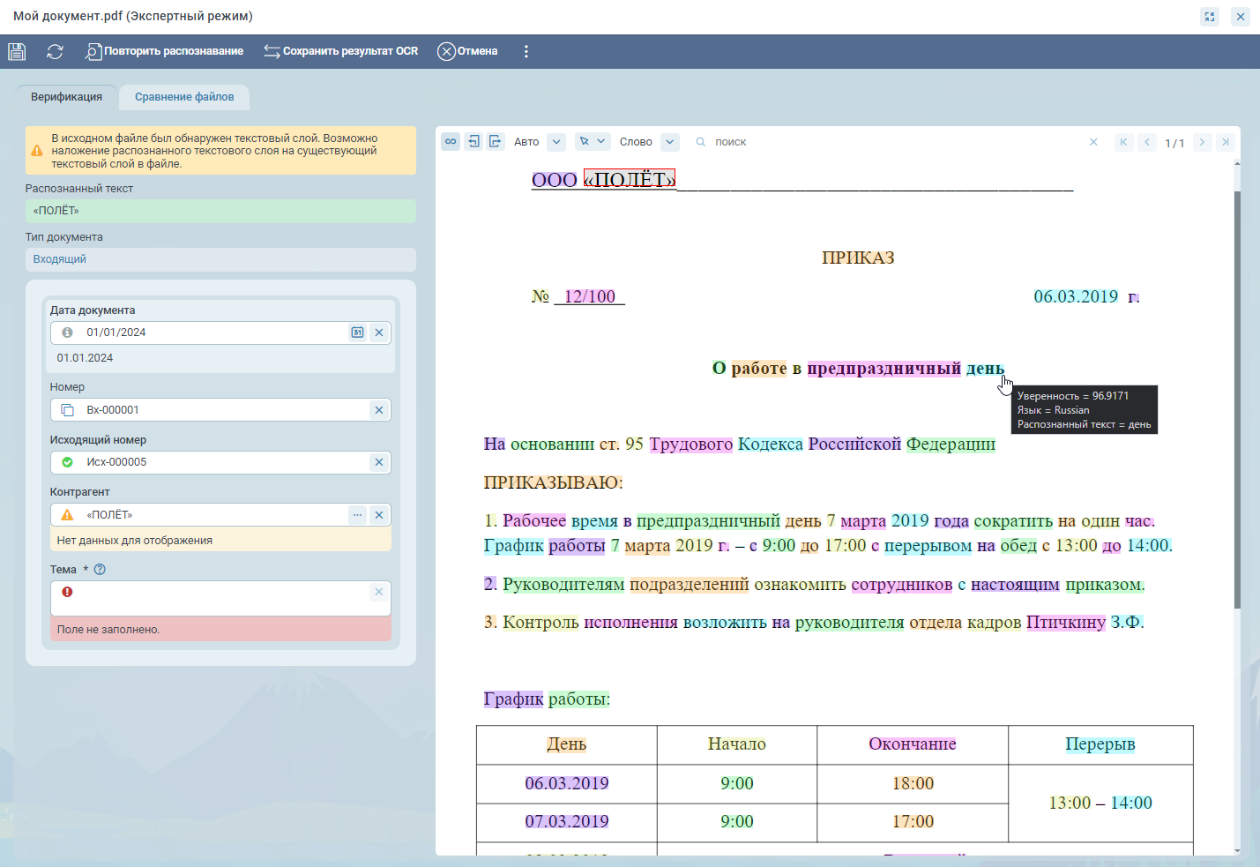Toggle the link sync icon in viewer toolbar
1260x867 pixels.
[x=451, y=142]
